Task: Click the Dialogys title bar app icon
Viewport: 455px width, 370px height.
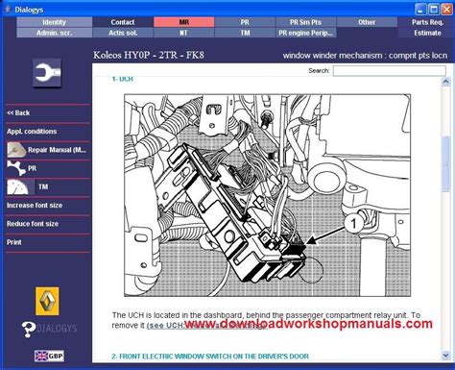Action: [x=8, y=10]
